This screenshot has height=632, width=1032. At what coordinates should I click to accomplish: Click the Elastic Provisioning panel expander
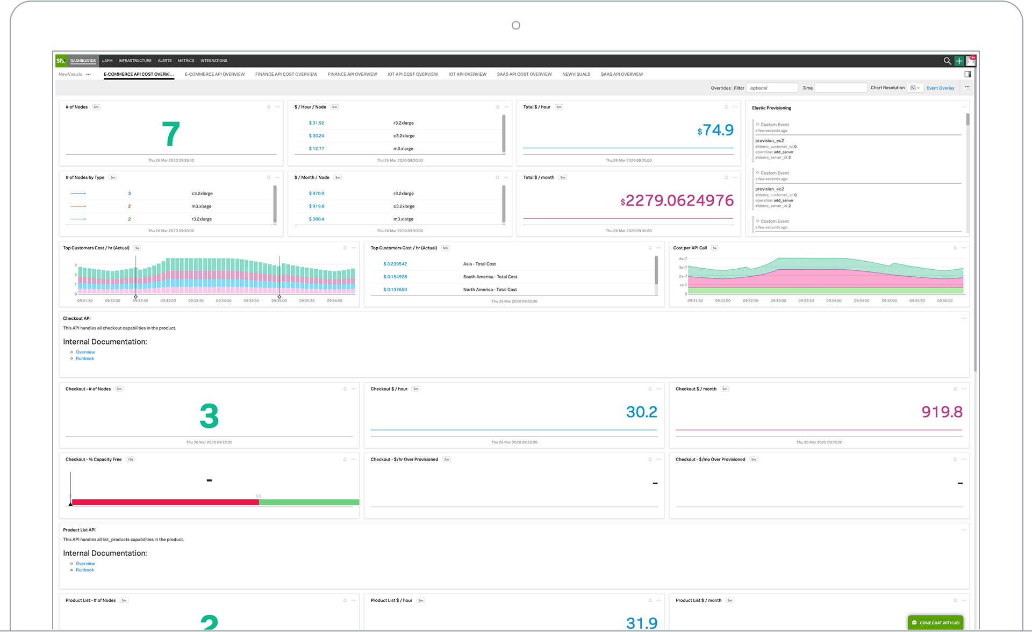point(964,107)
